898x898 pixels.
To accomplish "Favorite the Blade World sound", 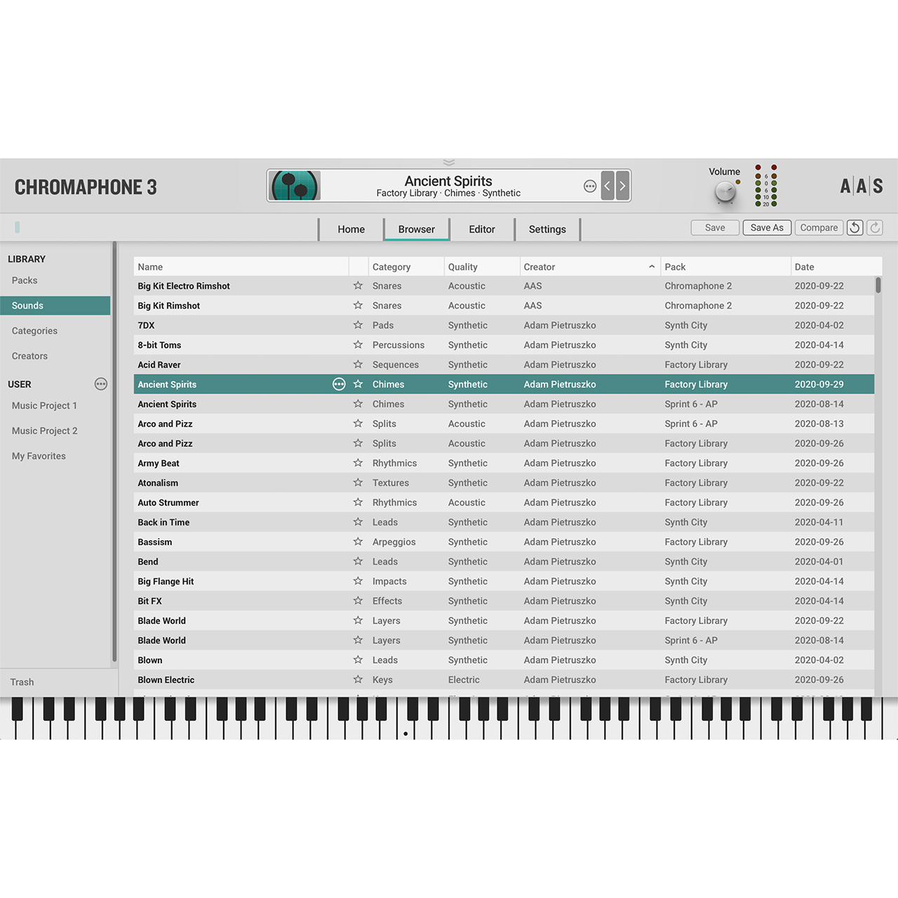I will point(358,620).
